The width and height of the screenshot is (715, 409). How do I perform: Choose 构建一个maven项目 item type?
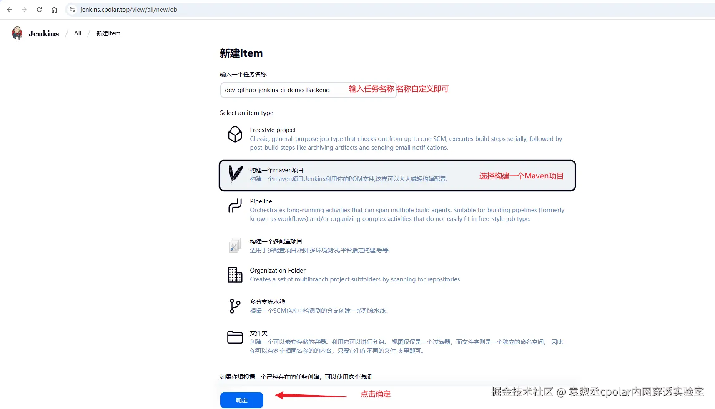(398, 176)
